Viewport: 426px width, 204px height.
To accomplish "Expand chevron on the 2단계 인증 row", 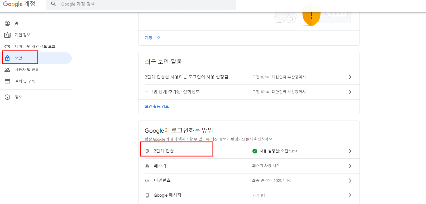I will coord(350,151).
